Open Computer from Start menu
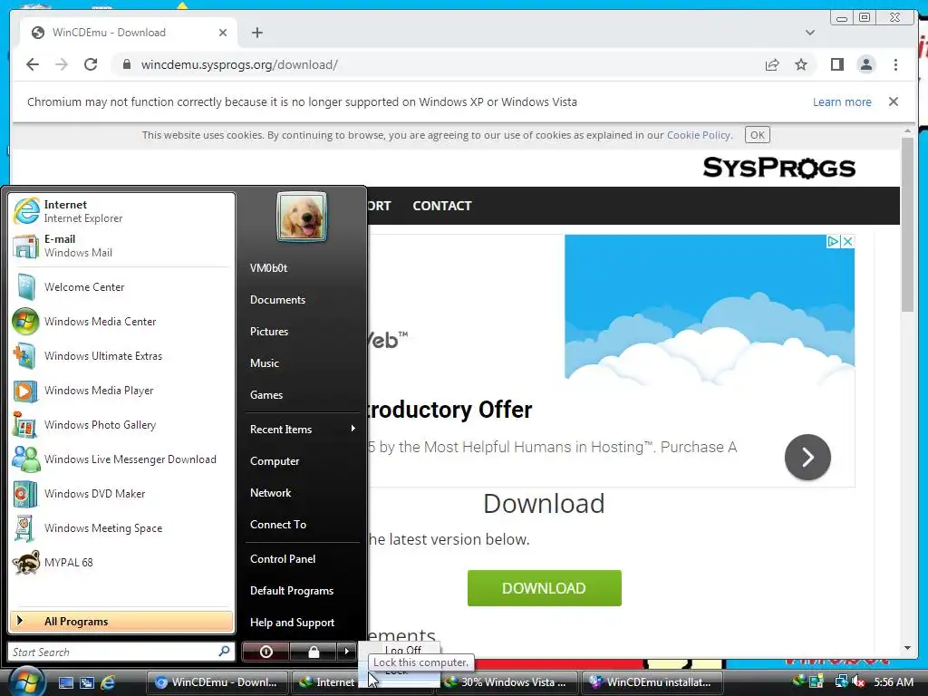Viewport: 928px width, 696px height. pyautogui.click(x=275, y=461)
